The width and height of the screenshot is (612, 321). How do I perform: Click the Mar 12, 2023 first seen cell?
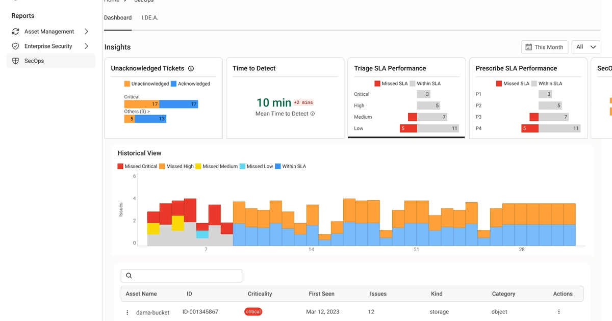(322, 312)
